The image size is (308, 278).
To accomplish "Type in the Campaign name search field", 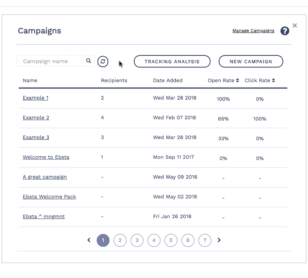I will (52, 61).
